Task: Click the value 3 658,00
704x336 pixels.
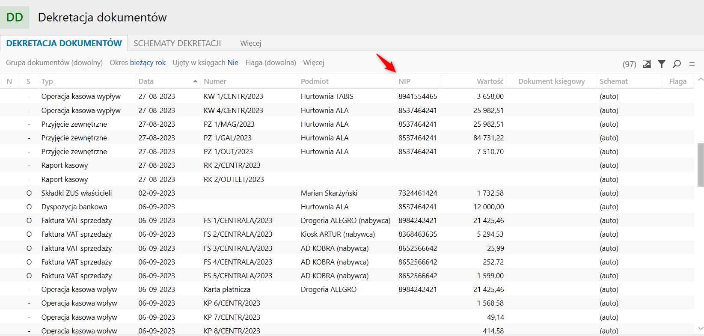Action: click(490, 96)
